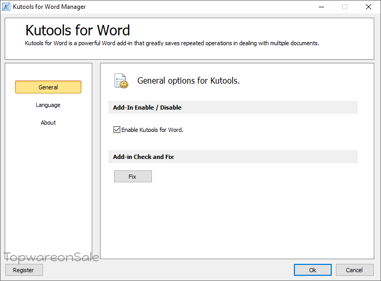
Task: Click the add-in description sentence
Action: click(x=172, y=43)
